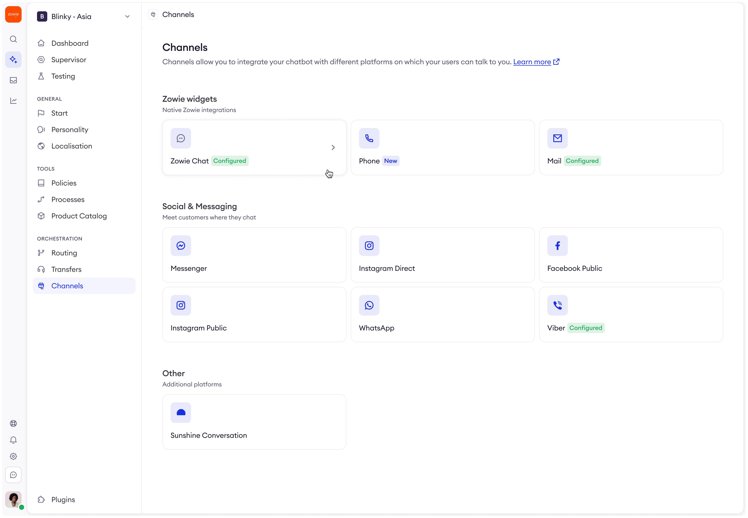The width and height of the screenshot is (748, 518).
Task: Click the Plugins puzzle icon
Action: click(41, 500)
